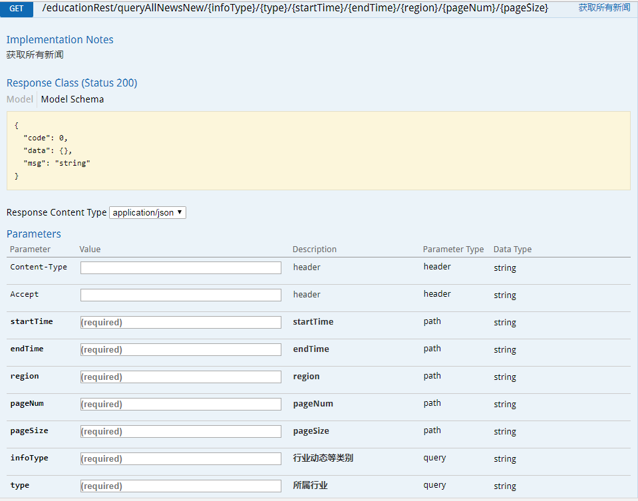
Task: Click the 所属行业 description text
Action: tap(311, 486)
